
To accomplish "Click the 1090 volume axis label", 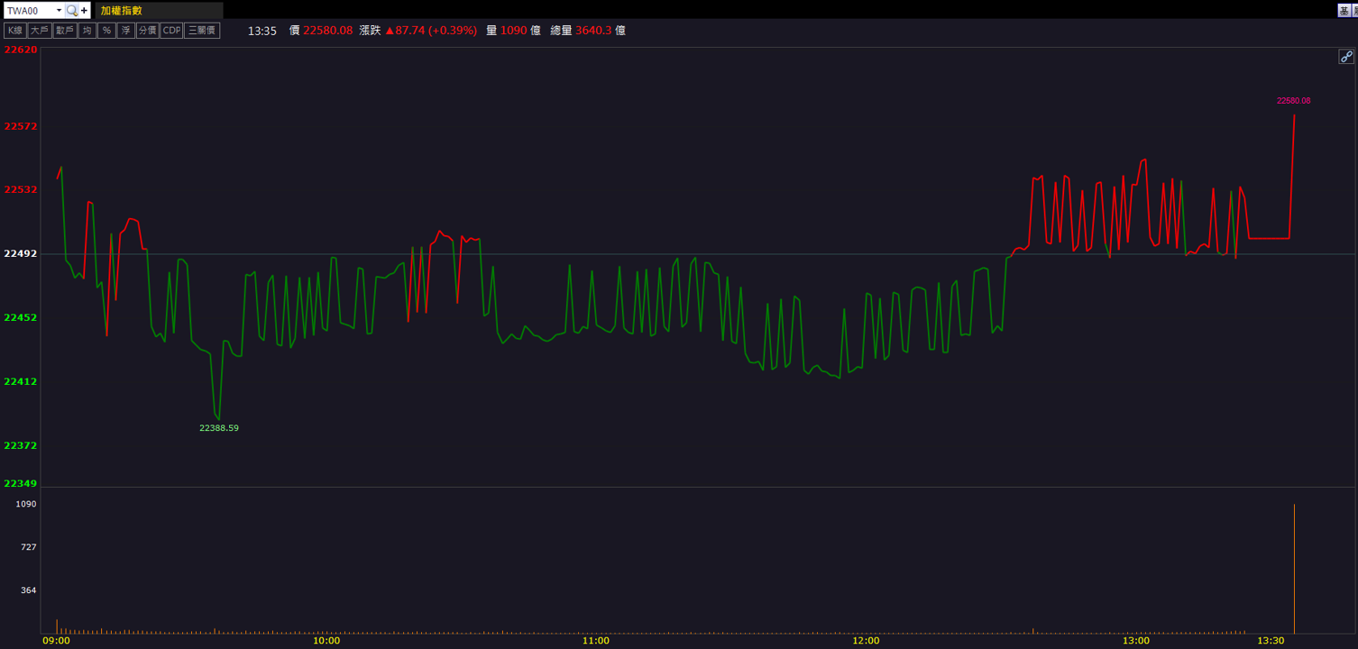I will 26,504.
